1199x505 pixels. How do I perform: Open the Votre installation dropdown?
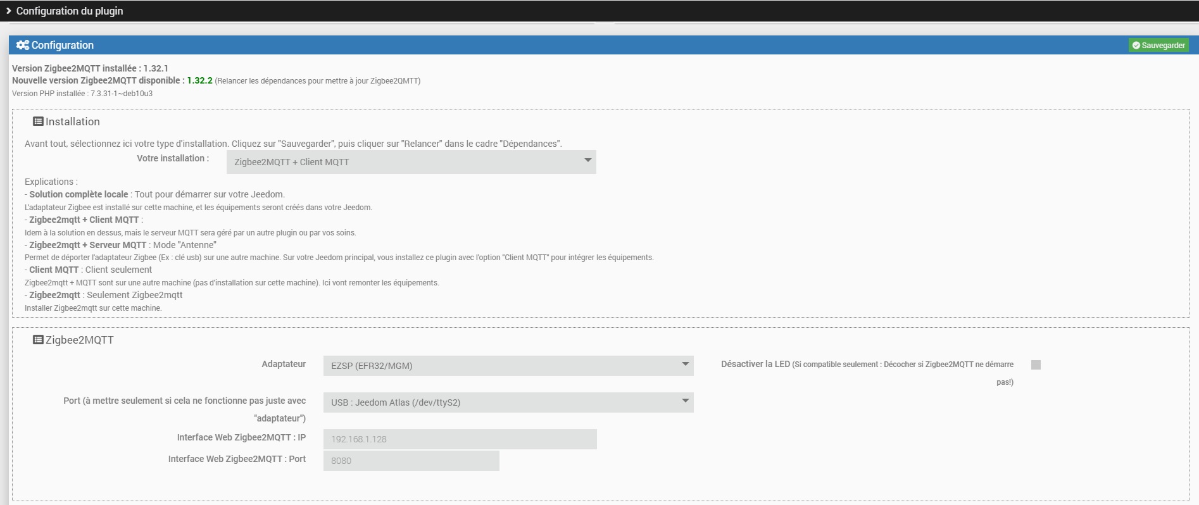click(411, 162)
